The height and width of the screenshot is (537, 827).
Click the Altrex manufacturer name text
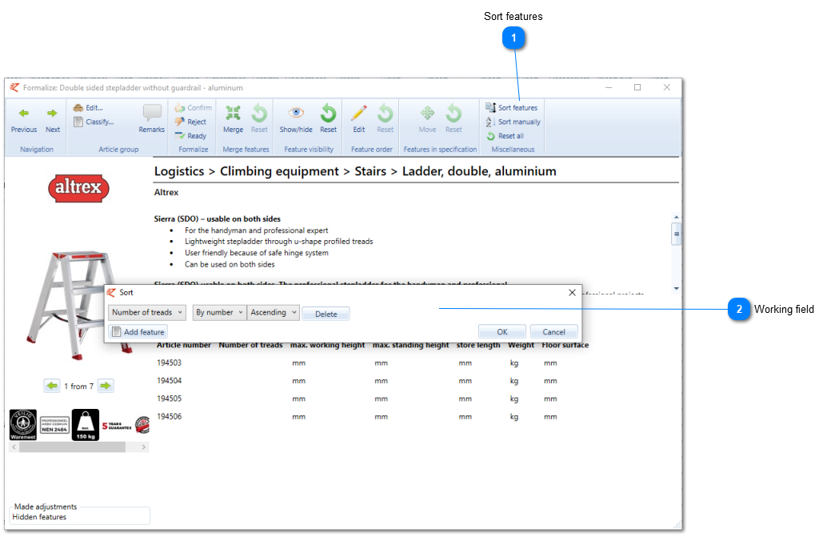(166, 193)
